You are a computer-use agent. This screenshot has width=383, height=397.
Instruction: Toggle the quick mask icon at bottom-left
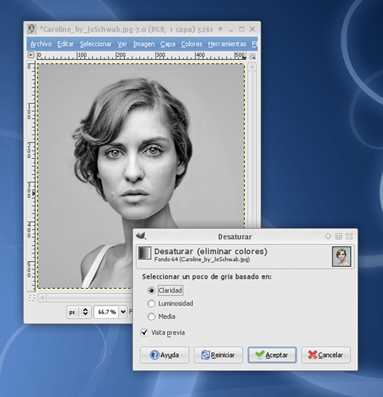pos(31,298)
